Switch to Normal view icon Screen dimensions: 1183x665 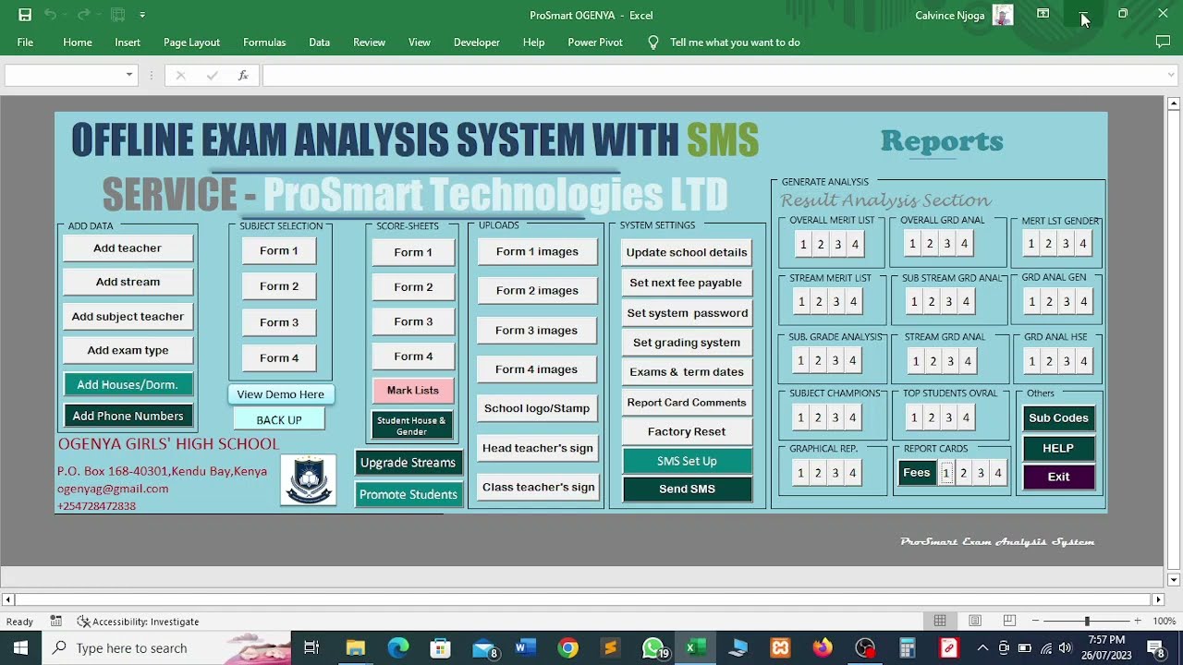pyautogui.click(x=940, y=621)
